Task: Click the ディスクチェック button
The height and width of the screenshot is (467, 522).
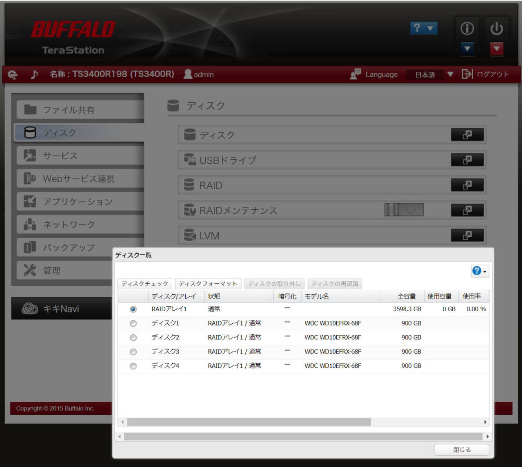Action: click(145, 284)
